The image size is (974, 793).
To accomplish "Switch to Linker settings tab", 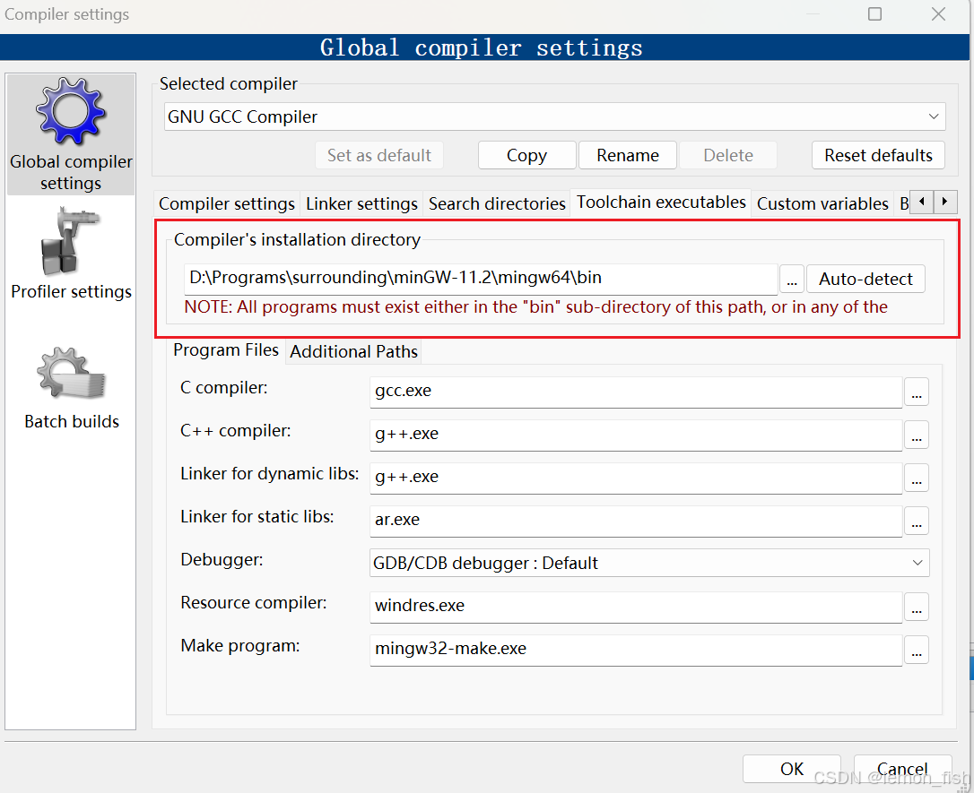I will (x=361, y=203).
